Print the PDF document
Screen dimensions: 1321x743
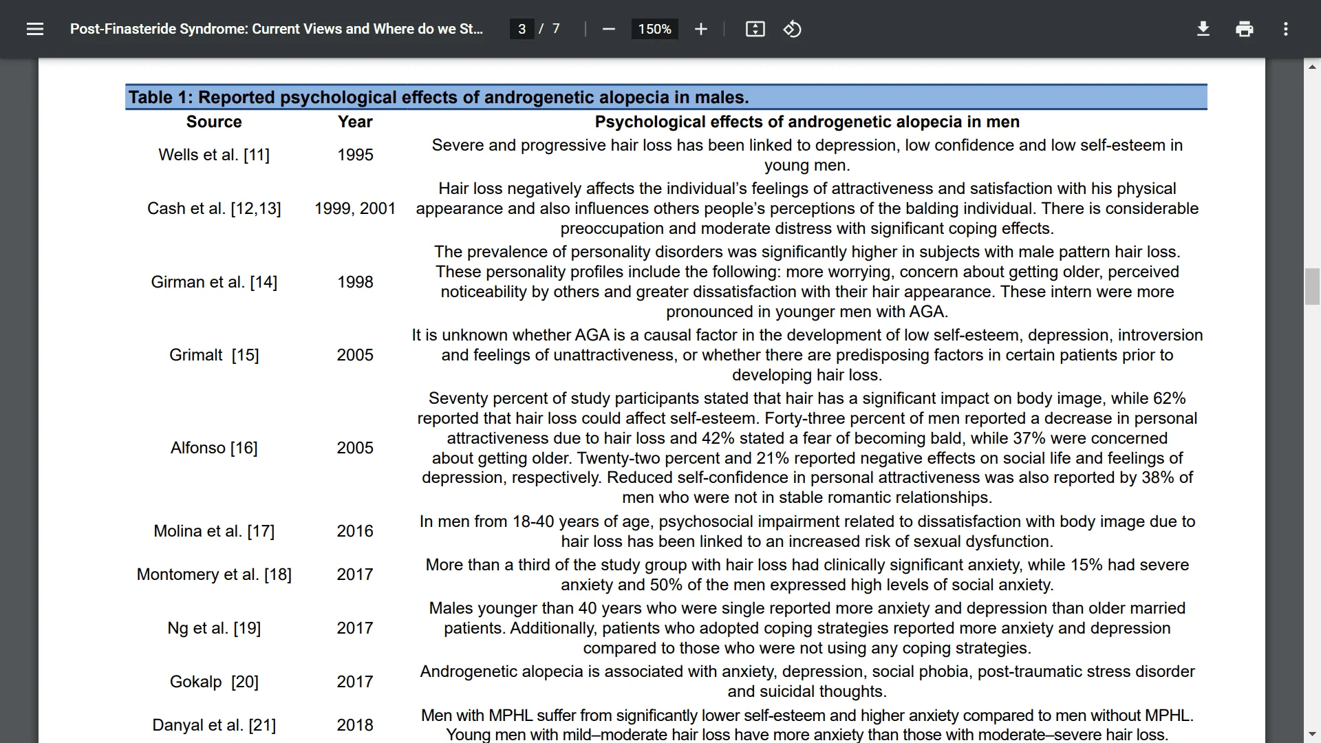pyautogui.click(x=1244, y=29)
